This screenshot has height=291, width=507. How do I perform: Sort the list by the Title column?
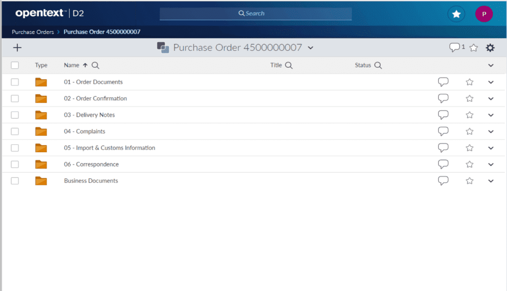click(x=276, y=65)
